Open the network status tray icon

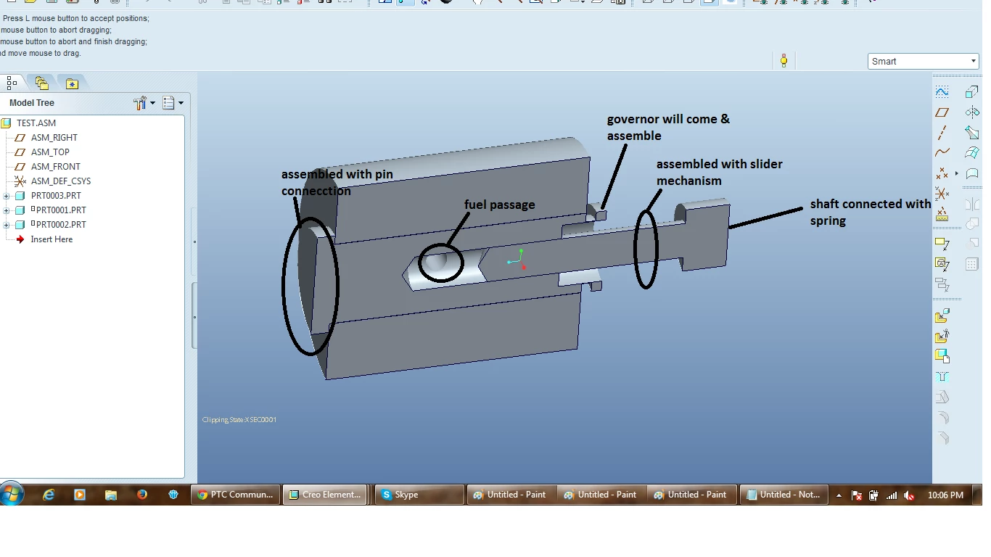tap(892, 495)
